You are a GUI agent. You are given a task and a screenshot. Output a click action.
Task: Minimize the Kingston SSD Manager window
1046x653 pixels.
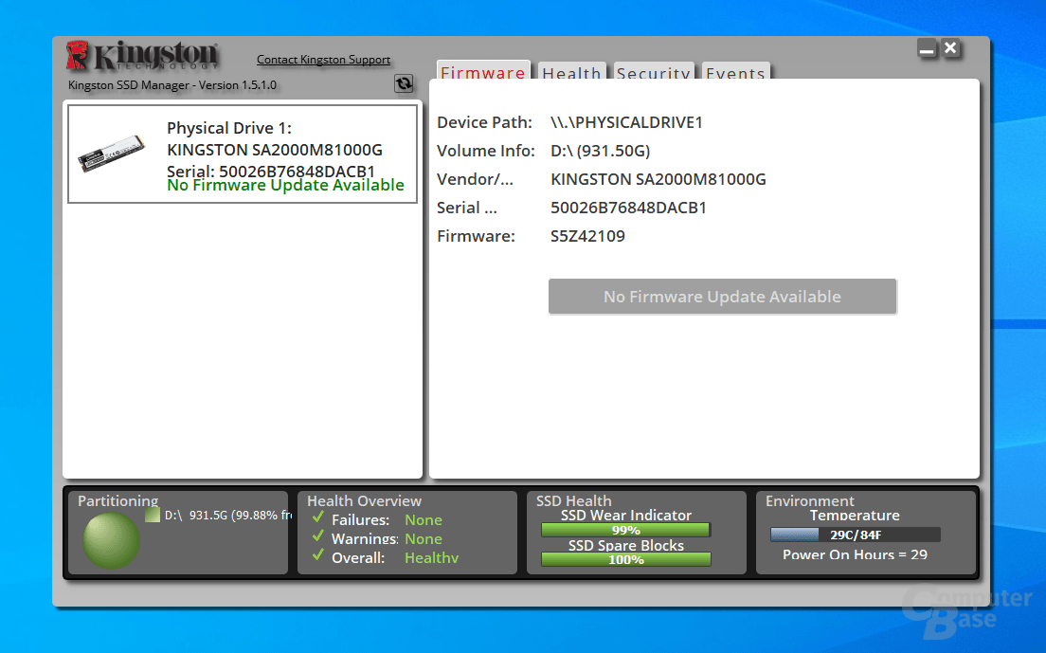[927, 48]
